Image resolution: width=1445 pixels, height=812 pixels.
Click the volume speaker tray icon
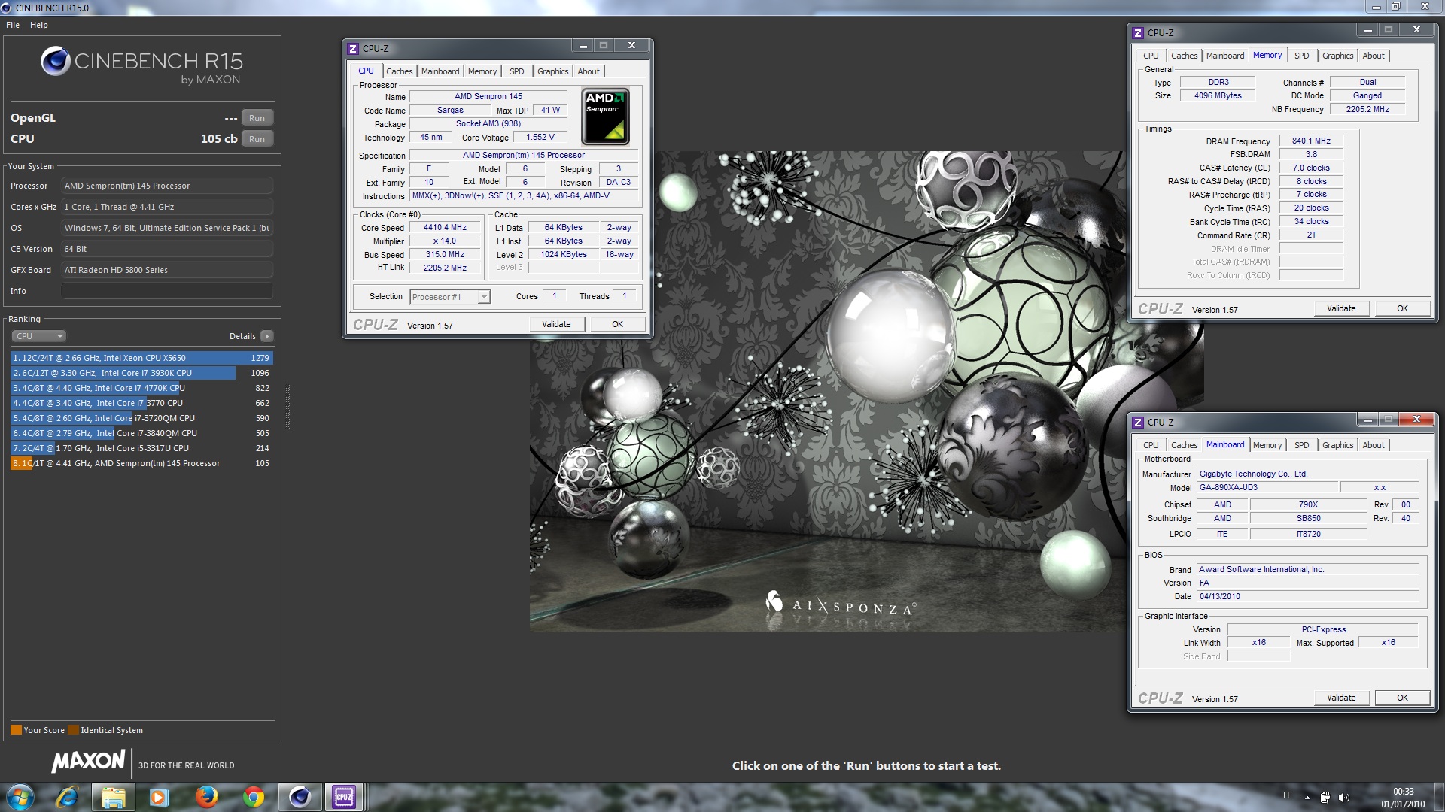coord(1344,797)
